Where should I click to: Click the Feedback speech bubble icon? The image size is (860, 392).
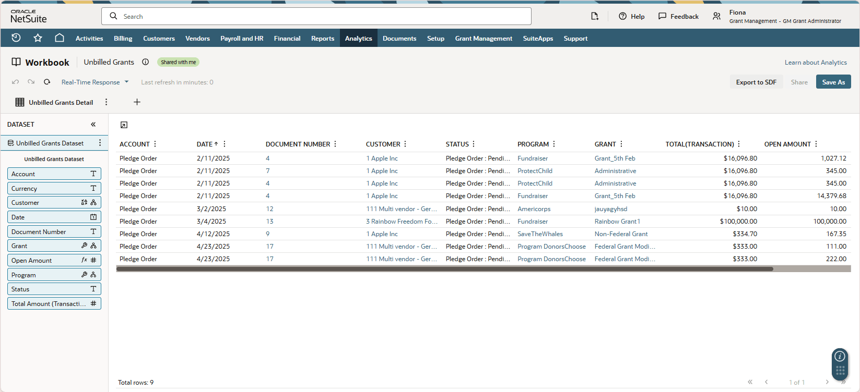(662, 16)
